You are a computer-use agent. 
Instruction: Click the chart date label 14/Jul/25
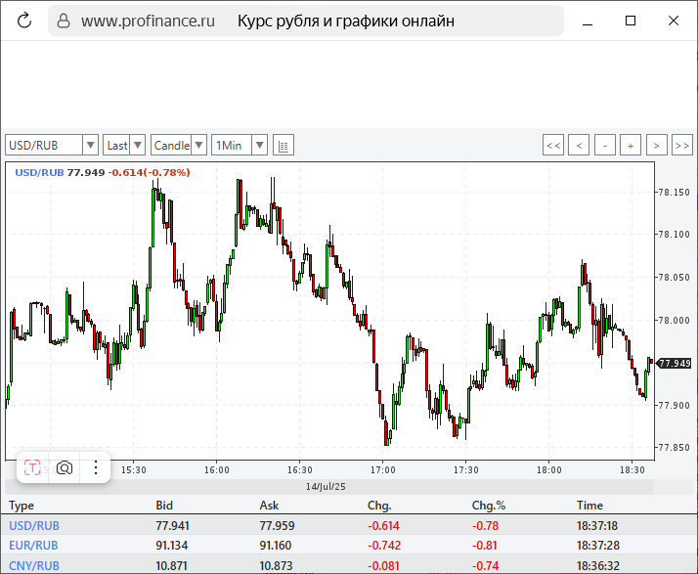pyautogui.click(x=326, y=486)
